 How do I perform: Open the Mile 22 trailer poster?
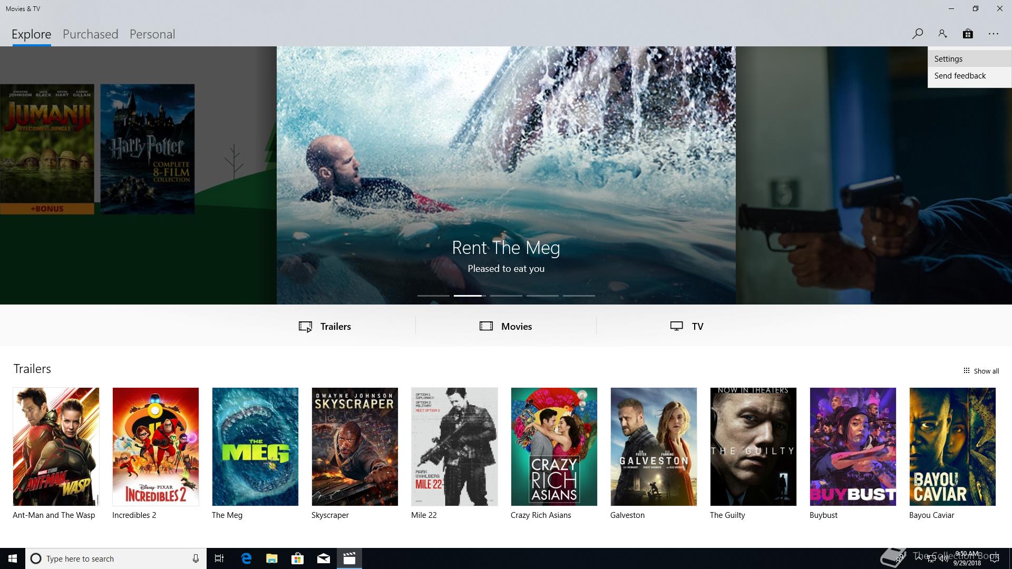pos(454,447)
